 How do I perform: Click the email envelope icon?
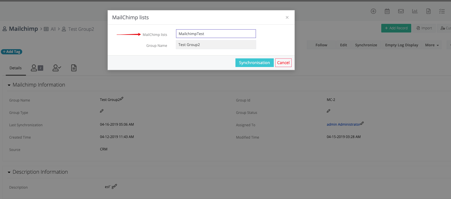point(401,11)
